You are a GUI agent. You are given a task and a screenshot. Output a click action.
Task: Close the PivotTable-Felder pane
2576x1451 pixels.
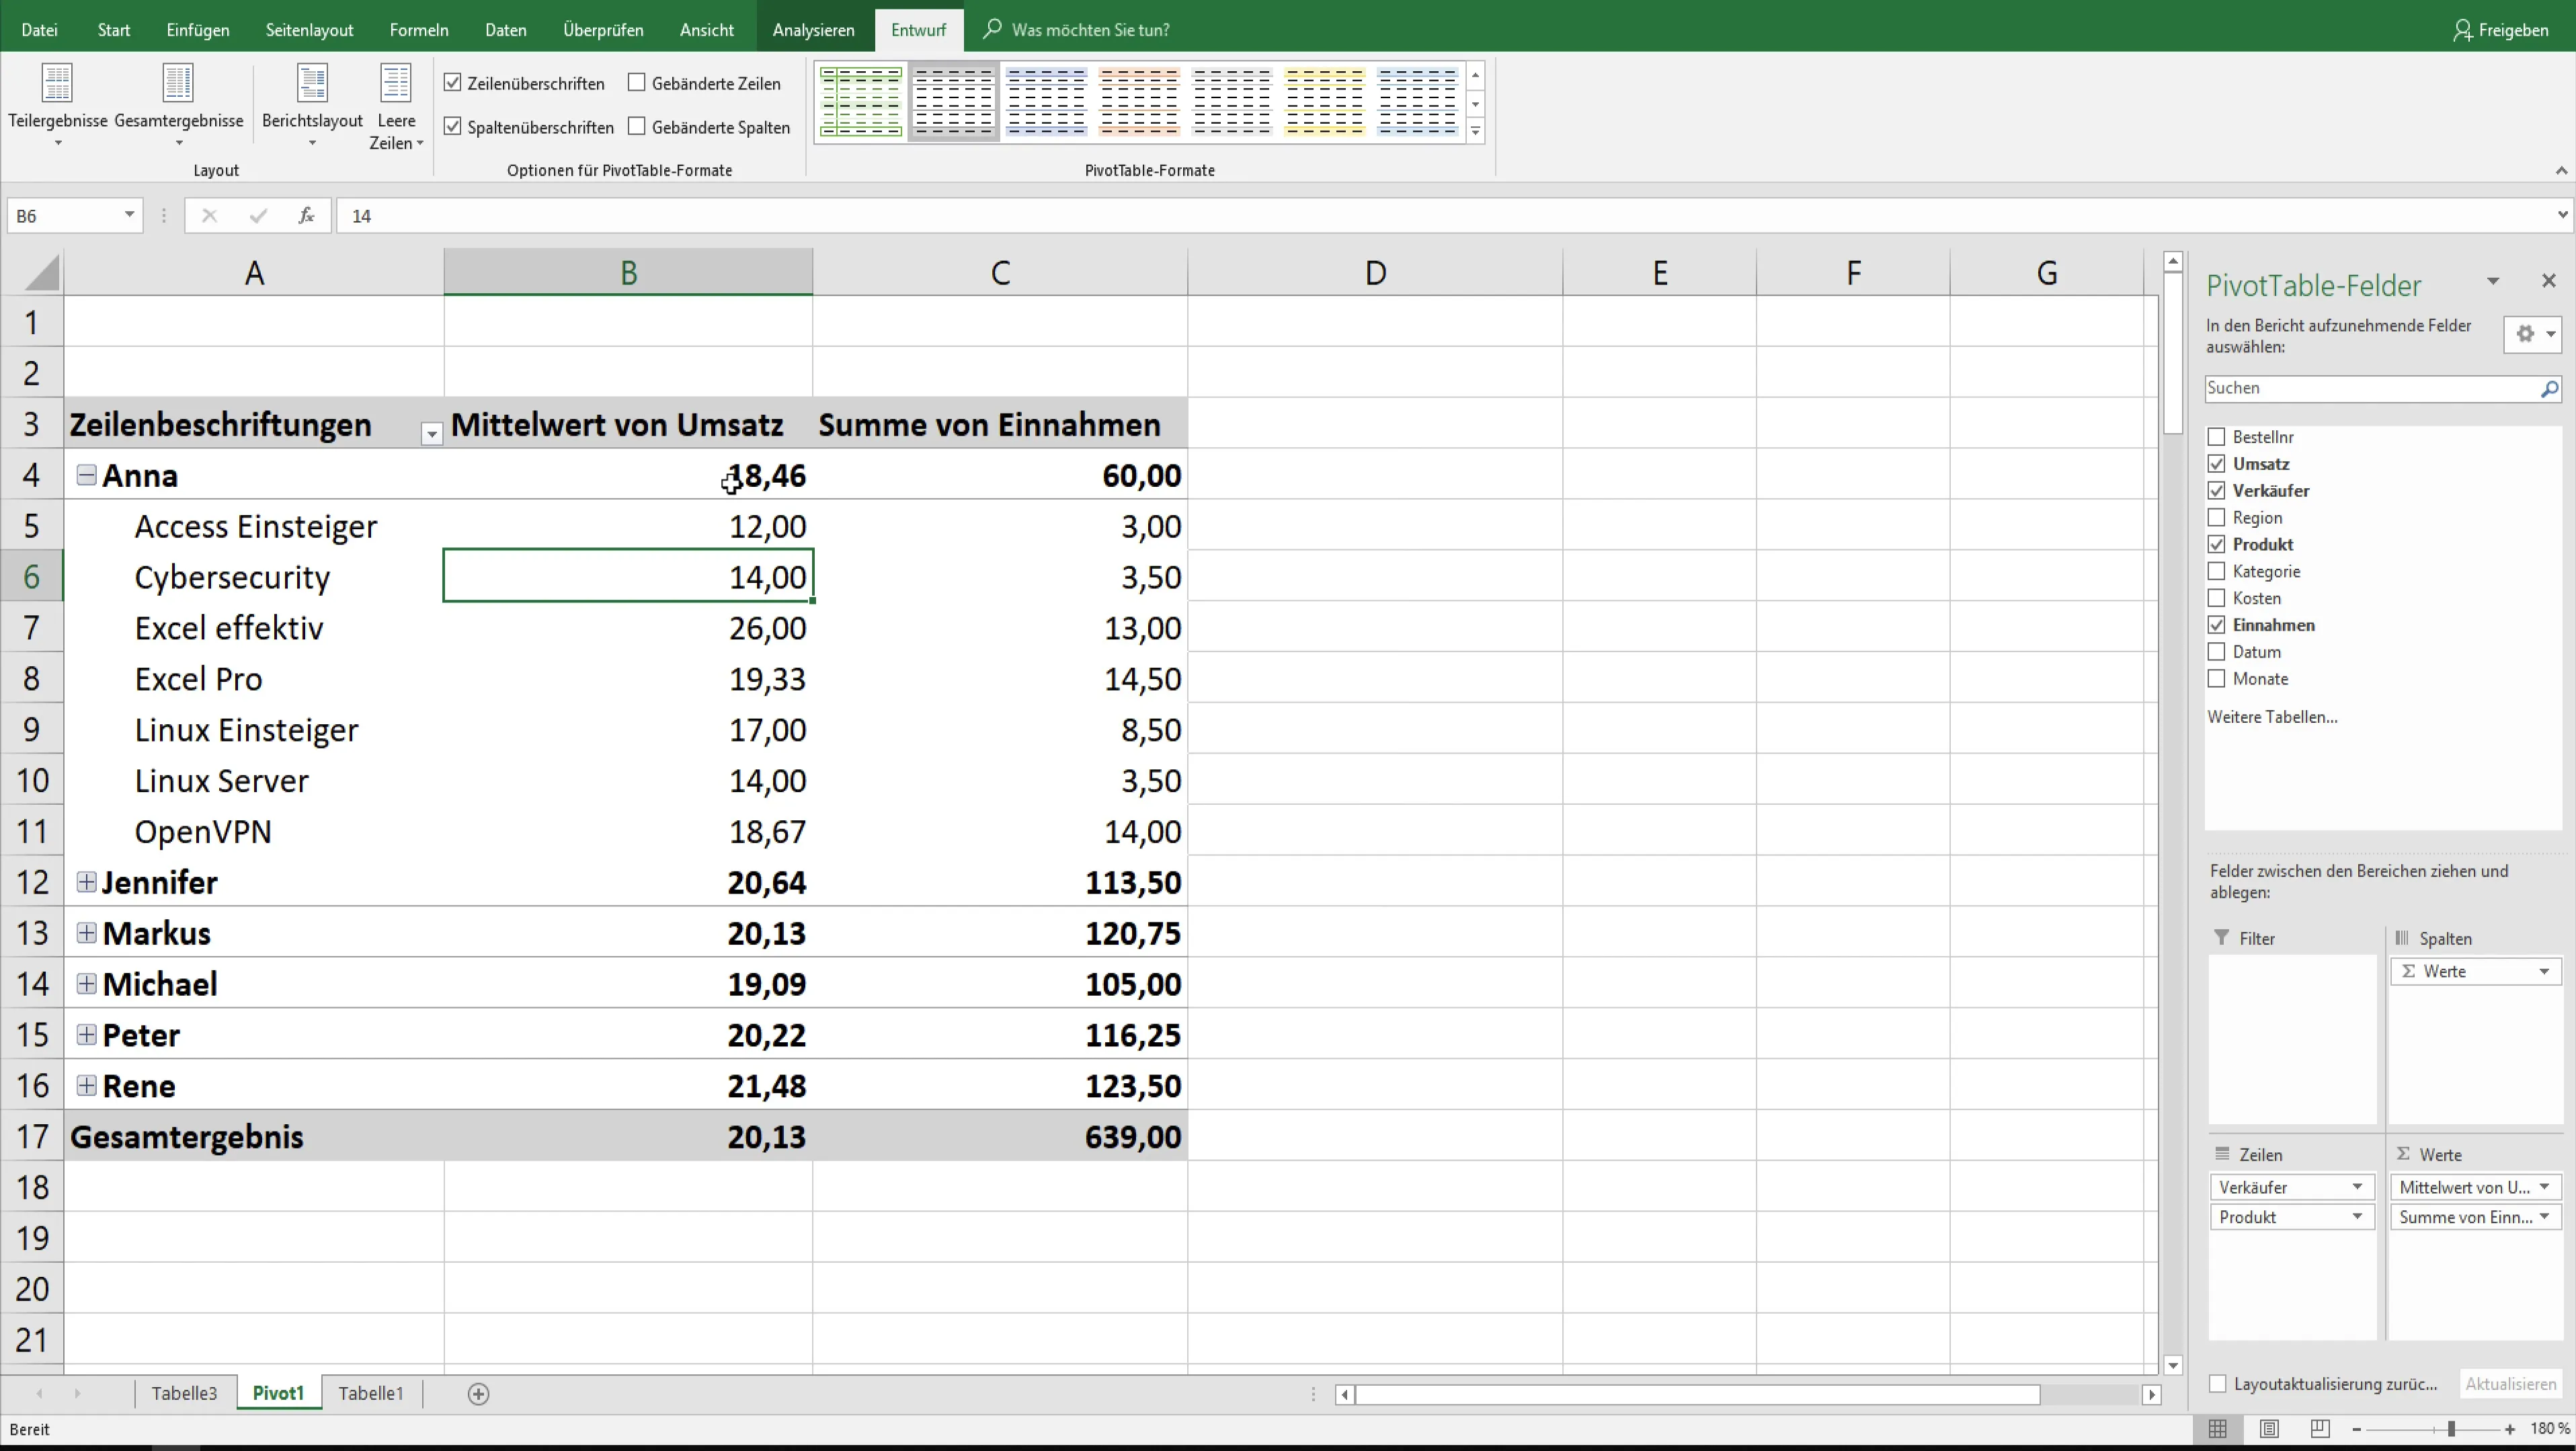2548,281
